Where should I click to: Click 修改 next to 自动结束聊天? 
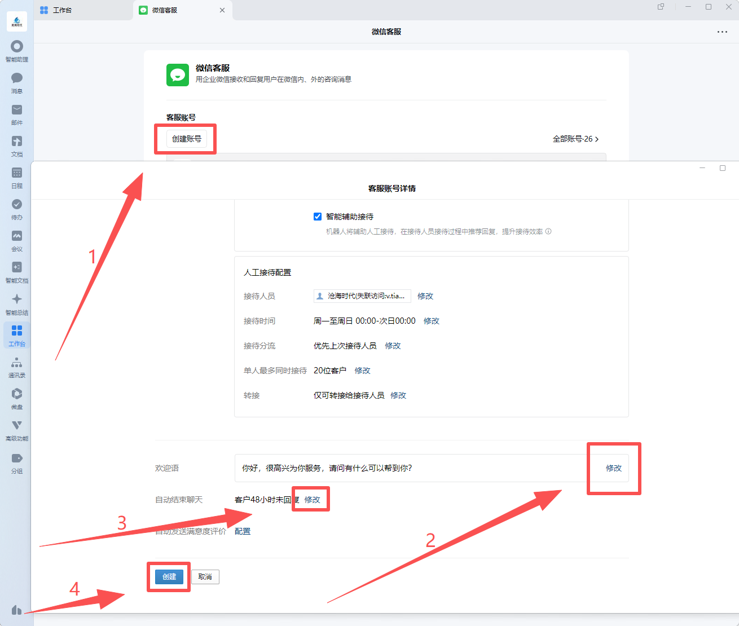pyautogui.click(x=312, y=500)
